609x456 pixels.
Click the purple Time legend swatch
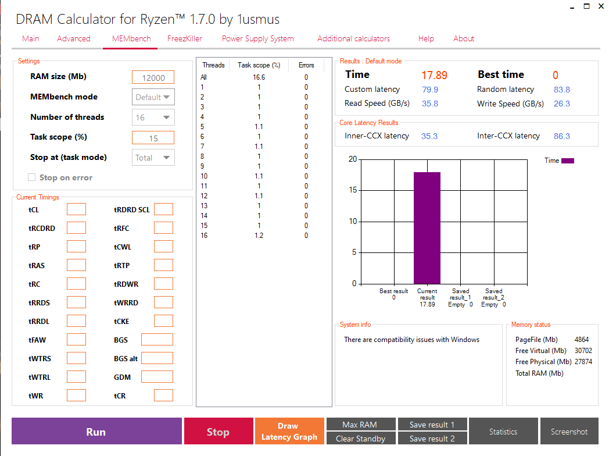click(x=567, y=161)
